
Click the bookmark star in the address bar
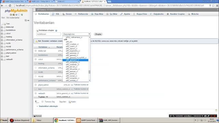[213, 6]
